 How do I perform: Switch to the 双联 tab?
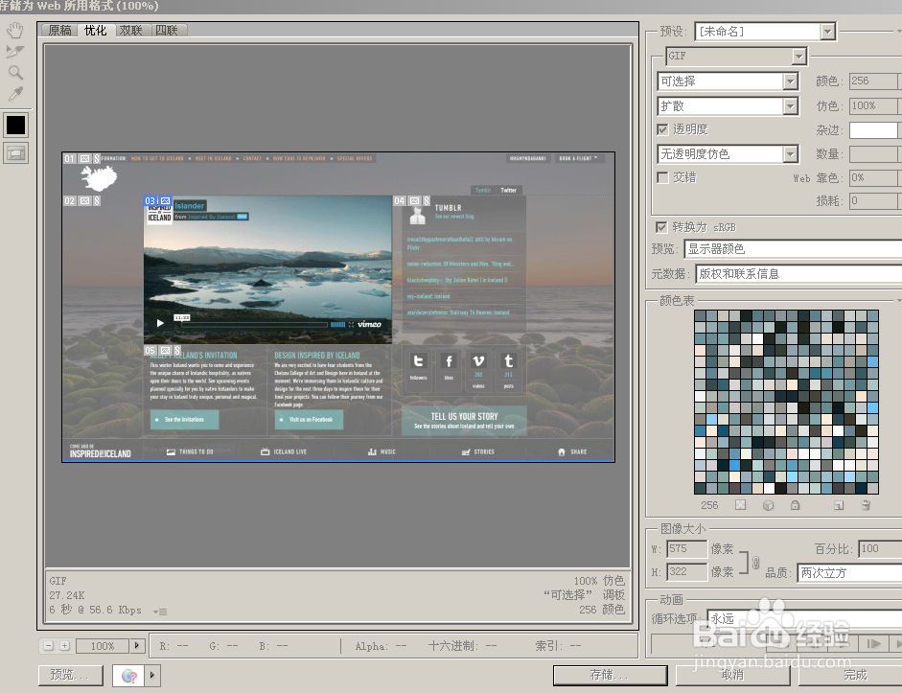(130, 31)
